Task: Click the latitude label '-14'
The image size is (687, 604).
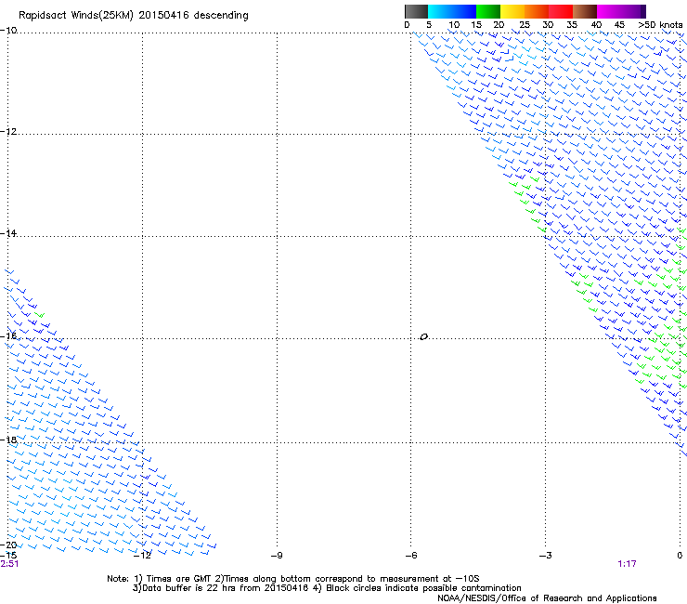Action: 8,233
